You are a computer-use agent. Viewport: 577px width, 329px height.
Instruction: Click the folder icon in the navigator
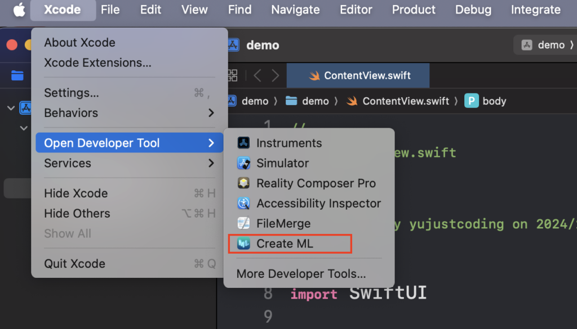click(17, 75)
